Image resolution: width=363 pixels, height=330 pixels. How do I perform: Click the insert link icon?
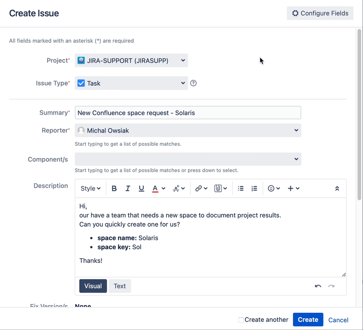(198, 189)
